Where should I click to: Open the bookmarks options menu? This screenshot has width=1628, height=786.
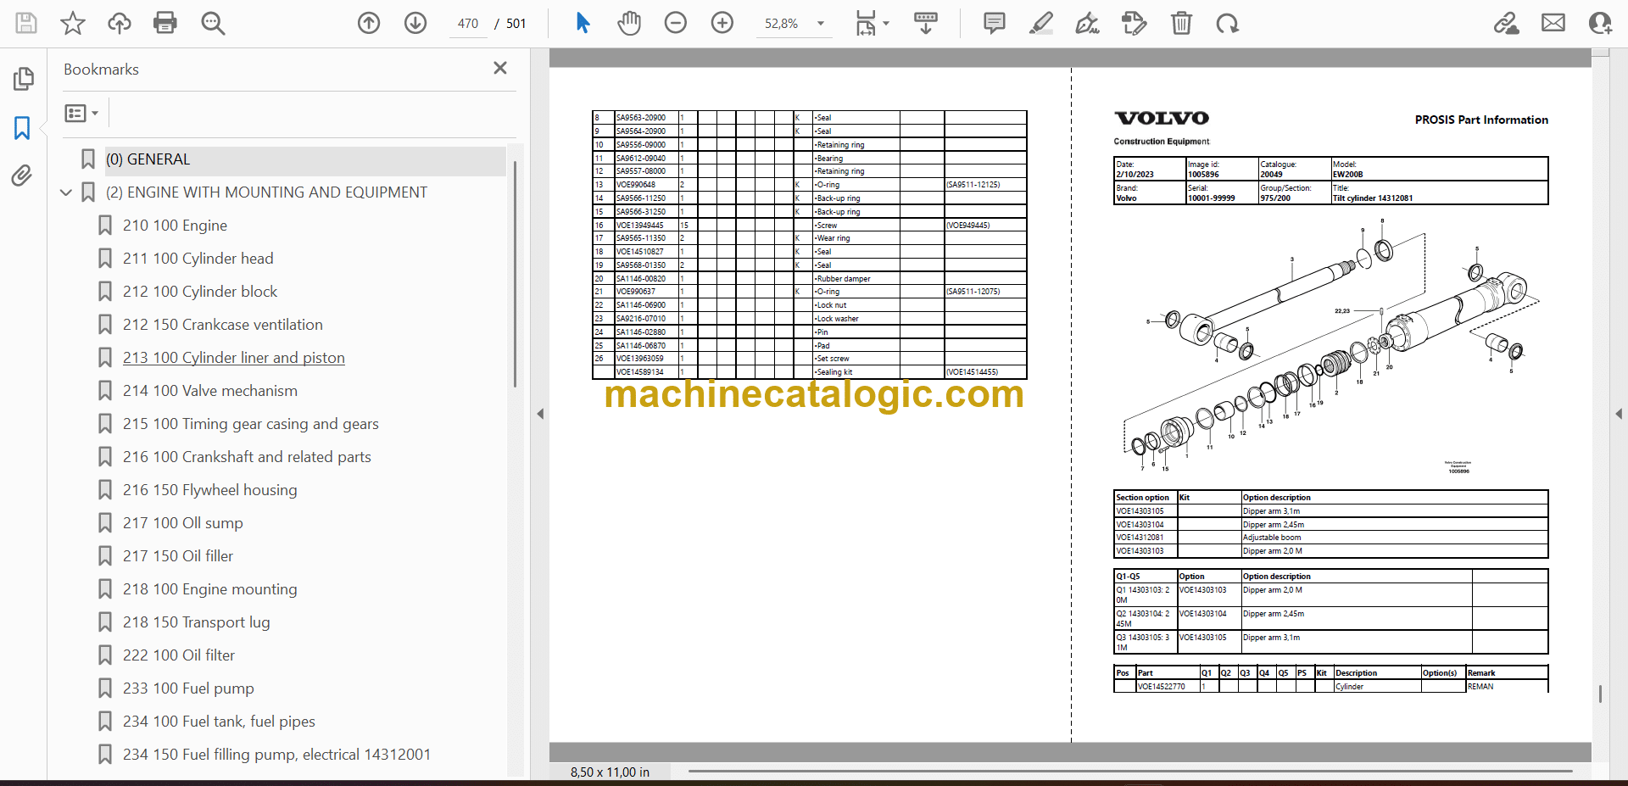[x=81, y=113]
